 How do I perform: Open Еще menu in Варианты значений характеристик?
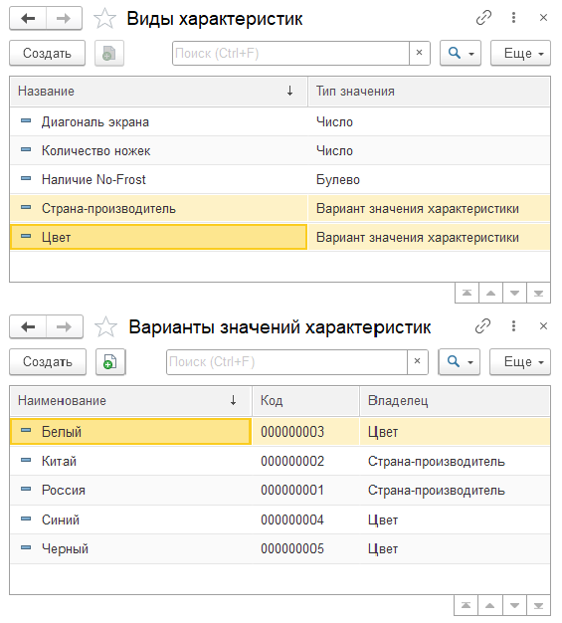(x=520, y=361)
